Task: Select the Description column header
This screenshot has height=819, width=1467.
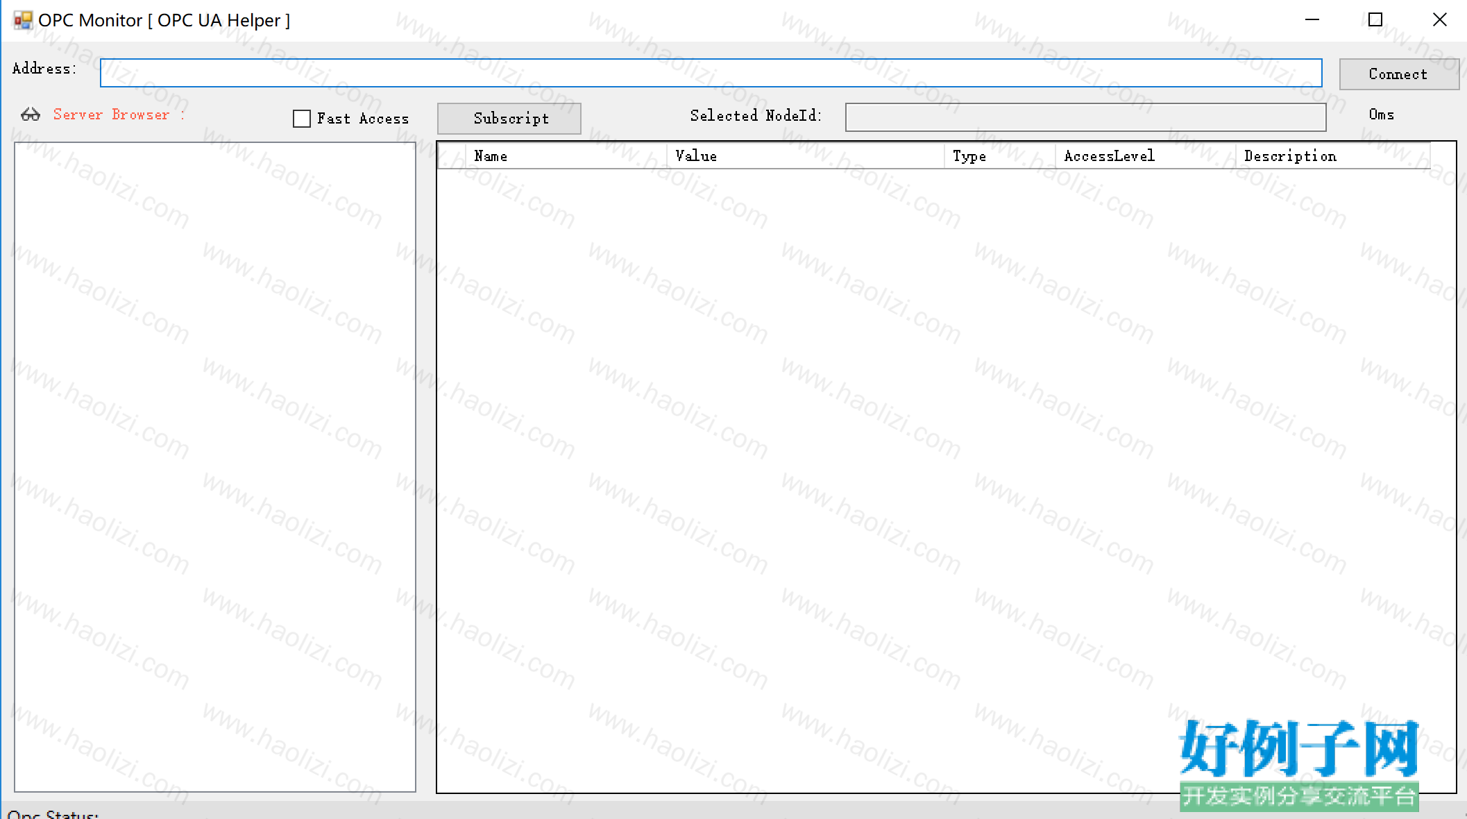Action: click(x=1332, y=156)
